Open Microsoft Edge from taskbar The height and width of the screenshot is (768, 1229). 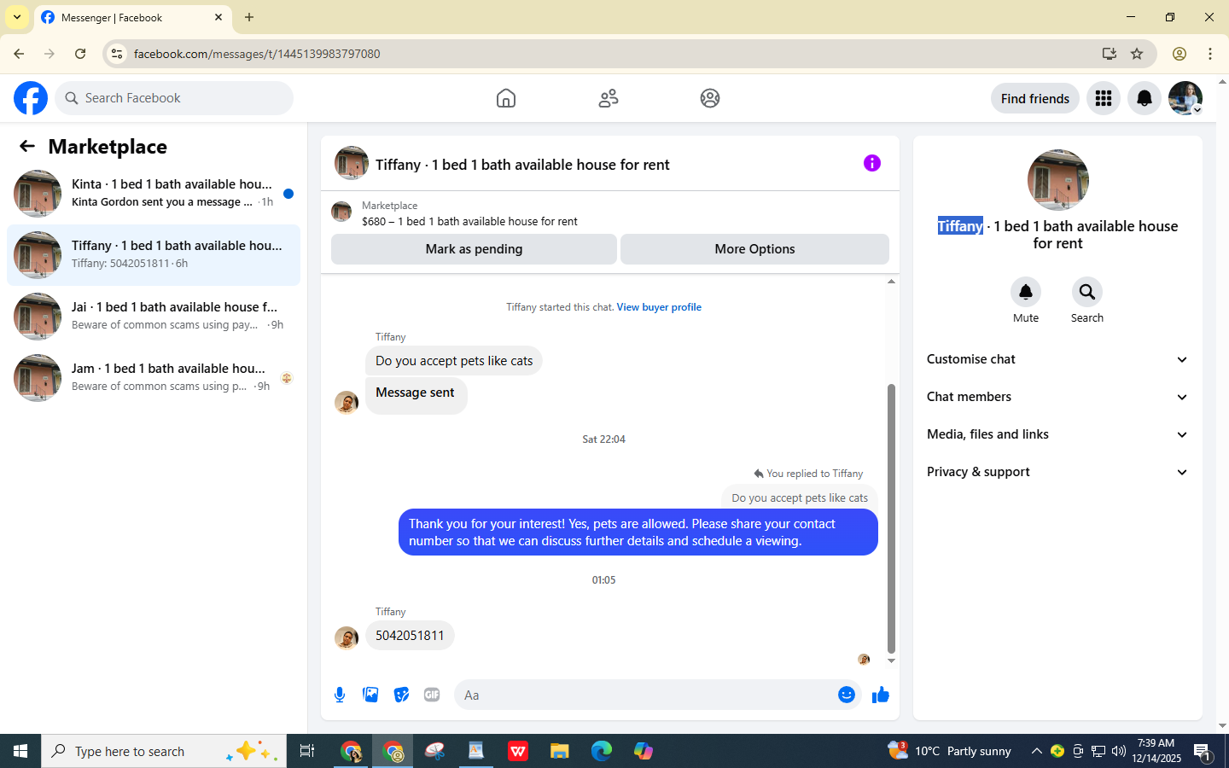click(602, 751)
